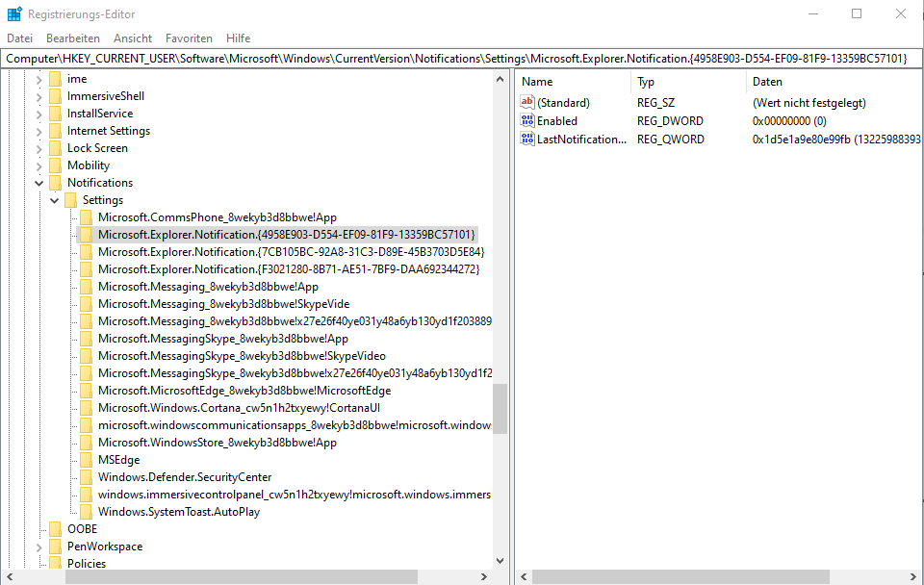Expand the InstallService key
Image resolution: width=924 pixels, height=585 pixels.
tap(38, 114)
